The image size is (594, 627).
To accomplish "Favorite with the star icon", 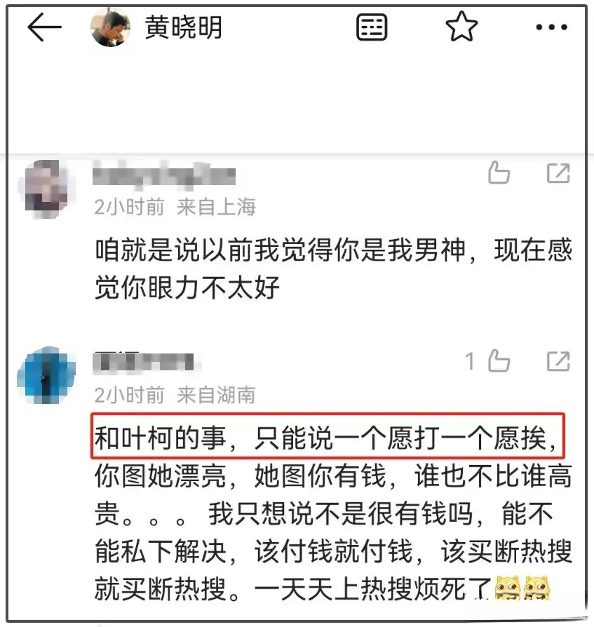I will point(461,27).
